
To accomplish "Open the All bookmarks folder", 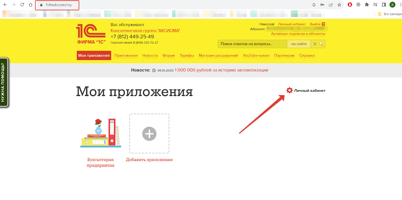I will coord(390,14).
